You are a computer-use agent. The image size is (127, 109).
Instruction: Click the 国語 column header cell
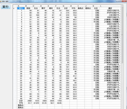tap(28, 8)
